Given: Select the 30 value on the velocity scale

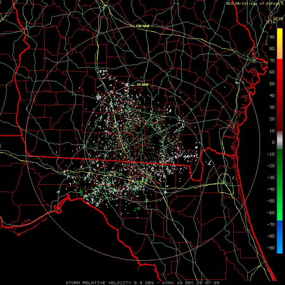Looking at the screenshot, I should coord(272,107).
